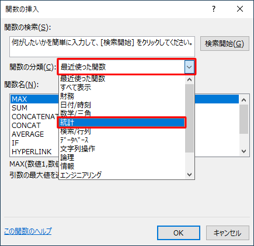
Task: Click the function list scroll up arrow
Action: pos(243,100)
